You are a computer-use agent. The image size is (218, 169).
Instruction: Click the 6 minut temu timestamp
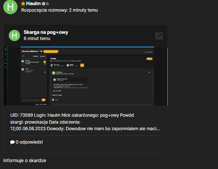[37, 39]
